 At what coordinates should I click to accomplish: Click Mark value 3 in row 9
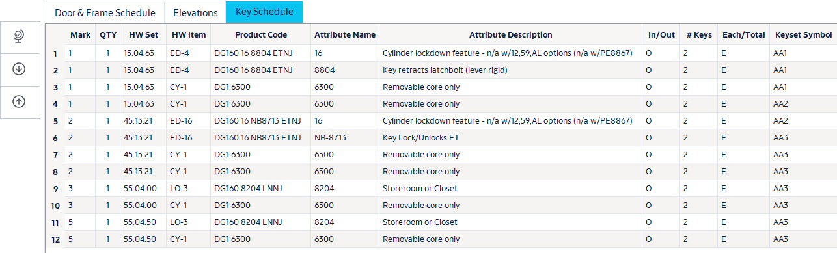(70, 189)
